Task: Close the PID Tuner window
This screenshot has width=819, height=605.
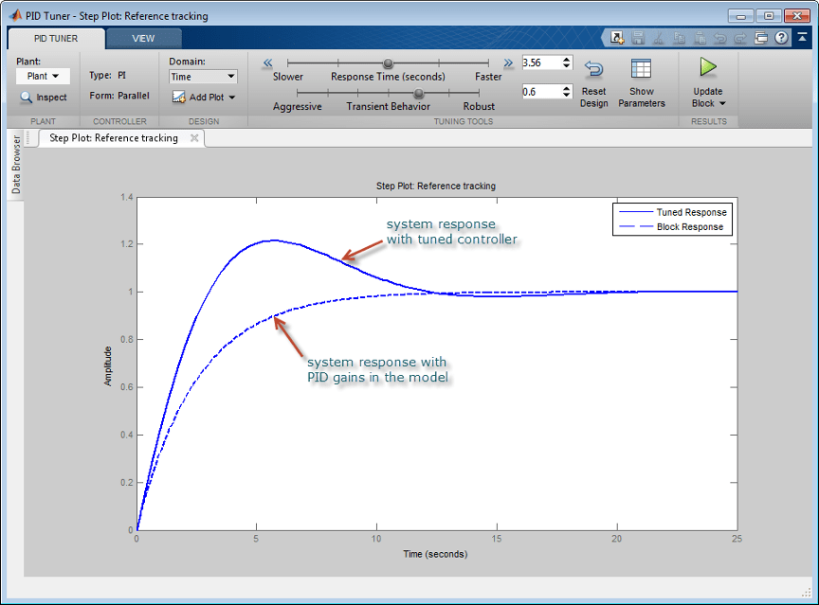Action: pos(797,16)
